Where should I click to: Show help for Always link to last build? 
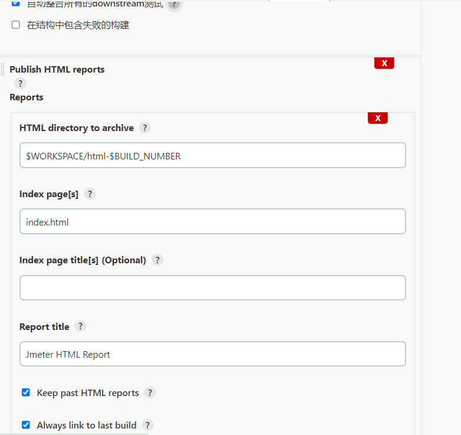point(148,425)
